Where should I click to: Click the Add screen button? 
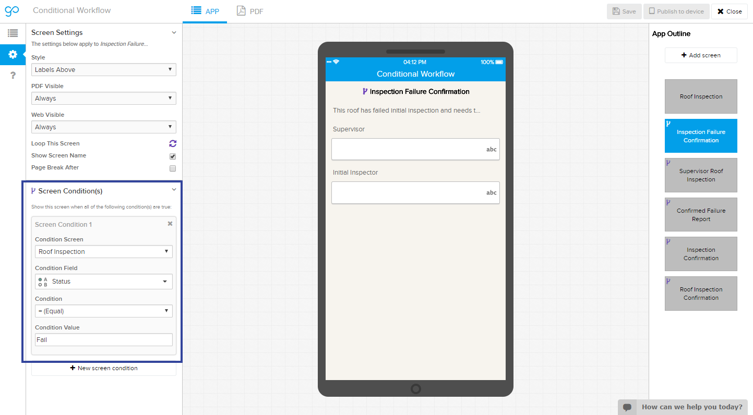point(701,55)
